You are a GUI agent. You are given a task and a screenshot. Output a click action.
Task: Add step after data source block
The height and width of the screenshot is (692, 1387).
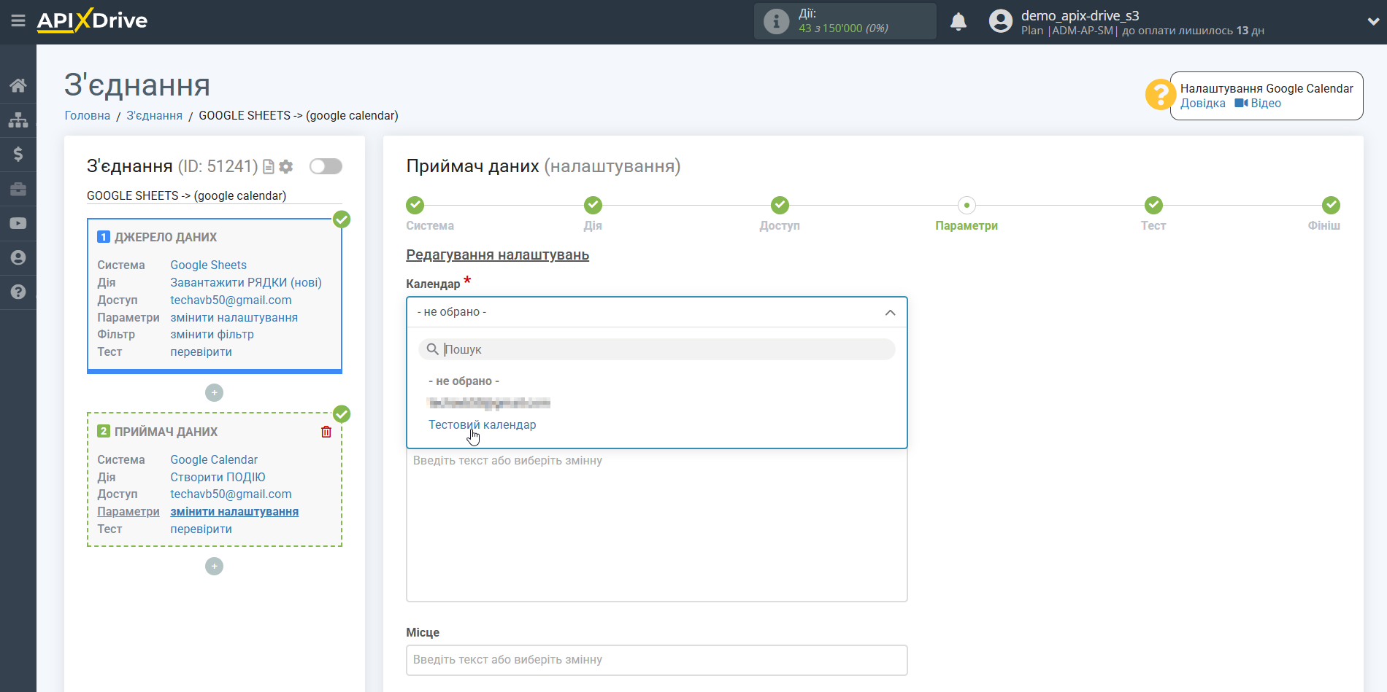click(214, 392)
